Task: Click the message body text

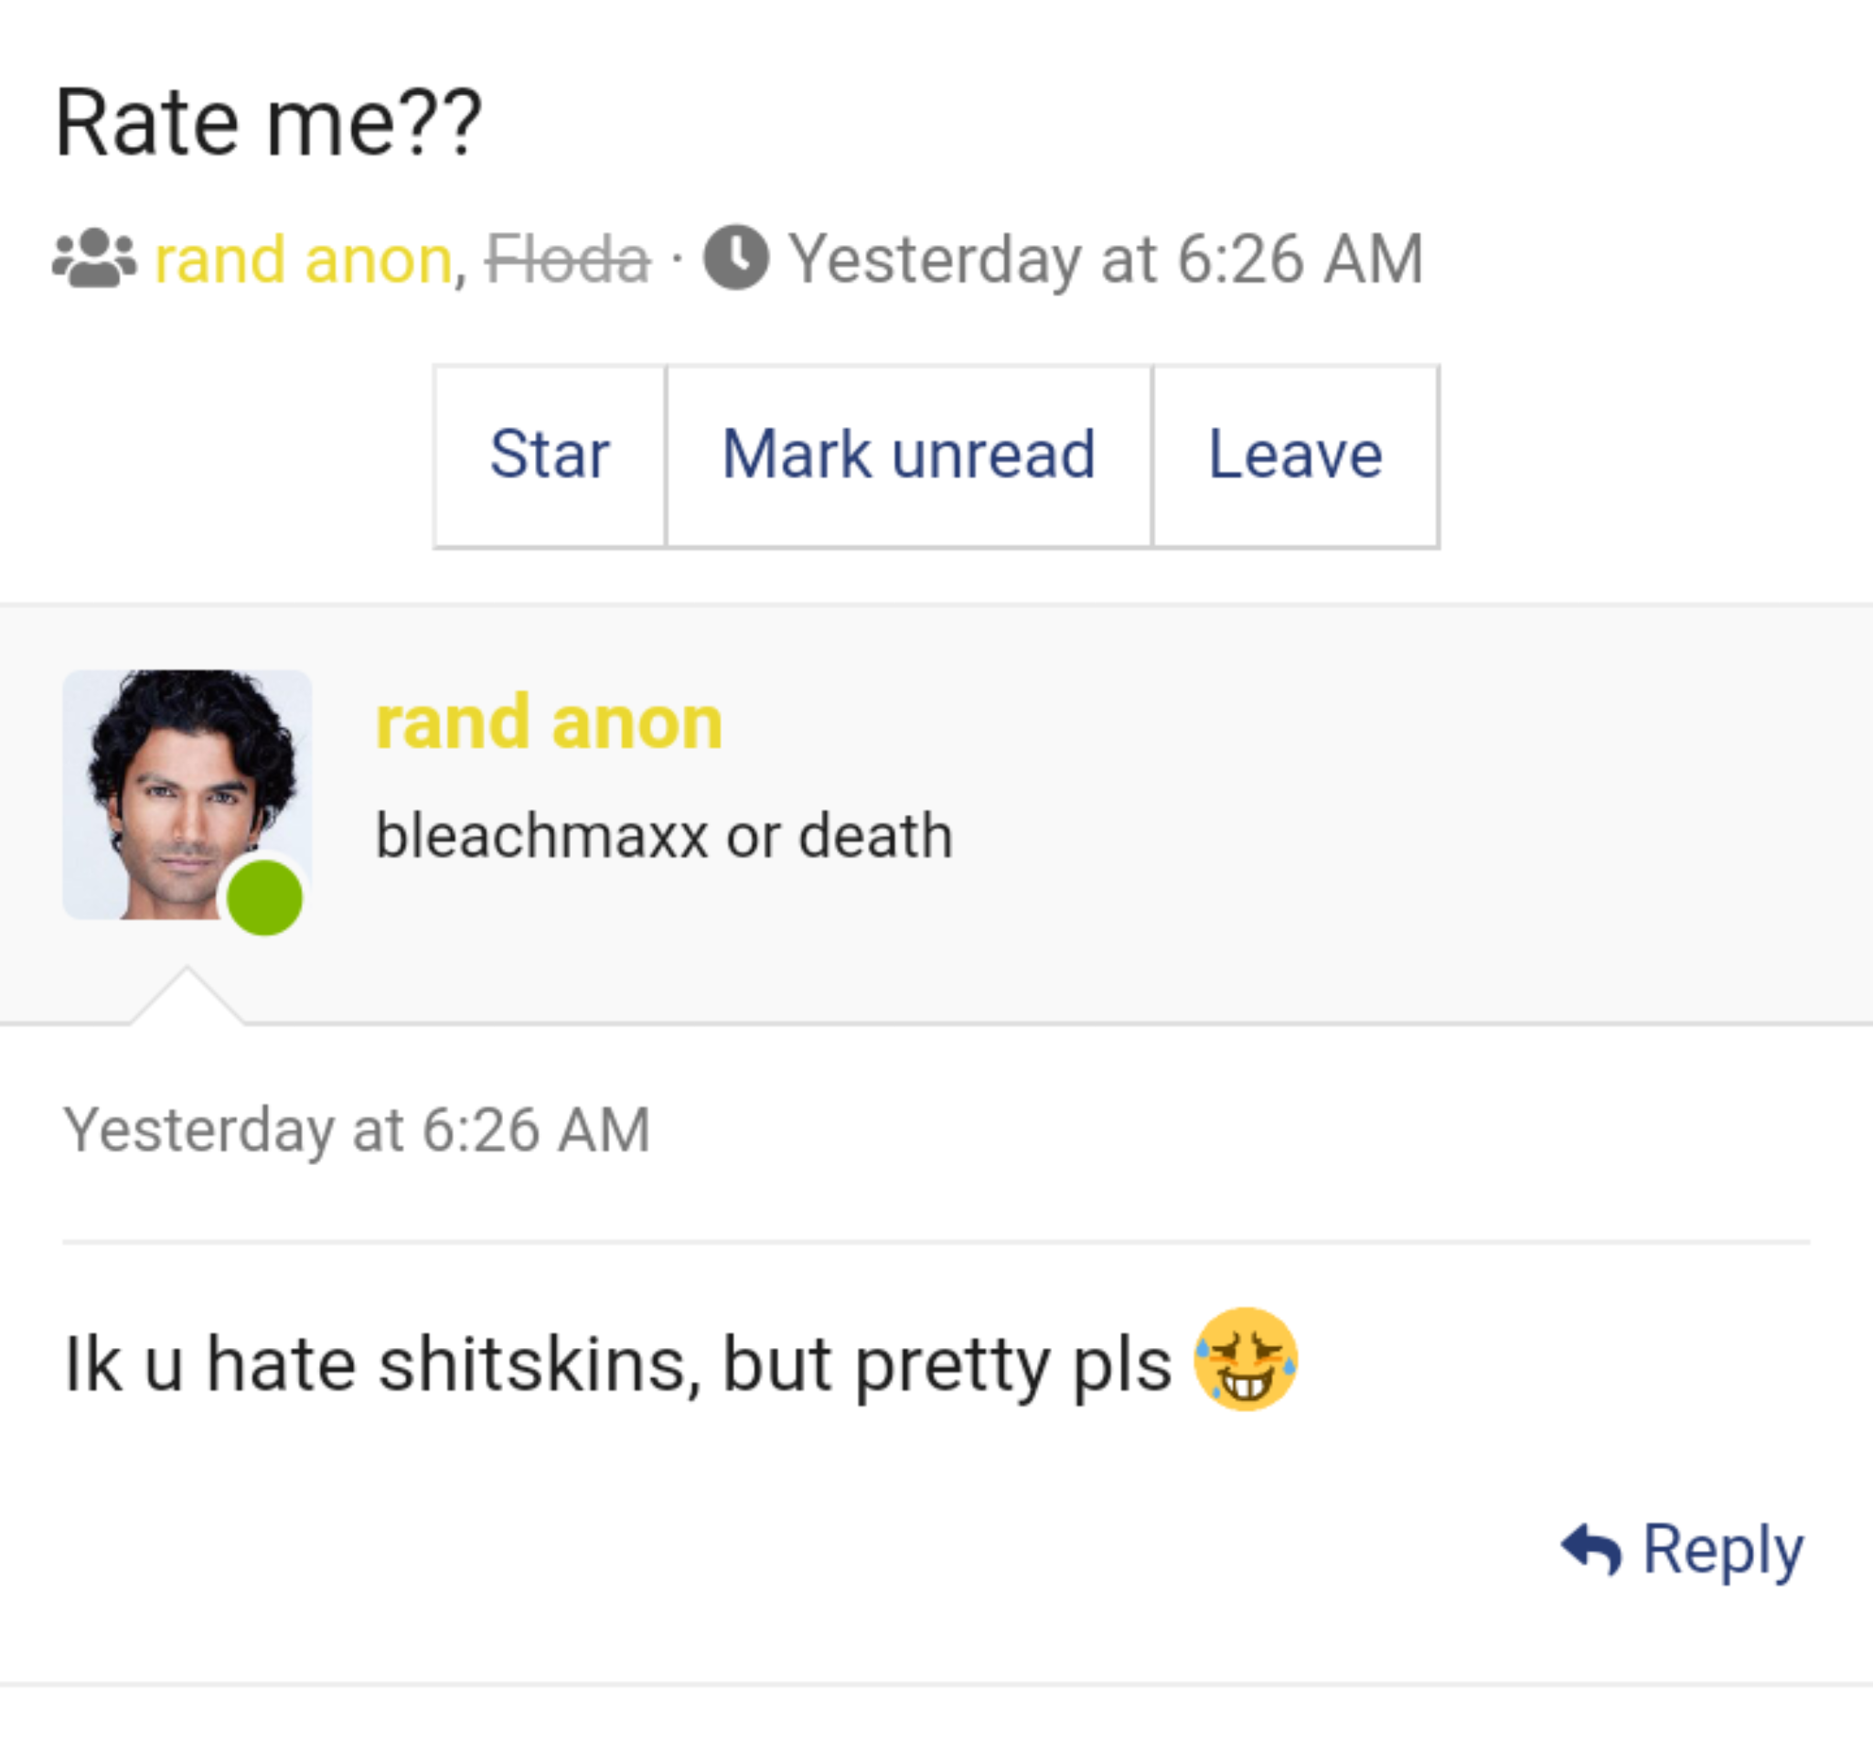Action: pyautogui.click(x=617, y=1364)
